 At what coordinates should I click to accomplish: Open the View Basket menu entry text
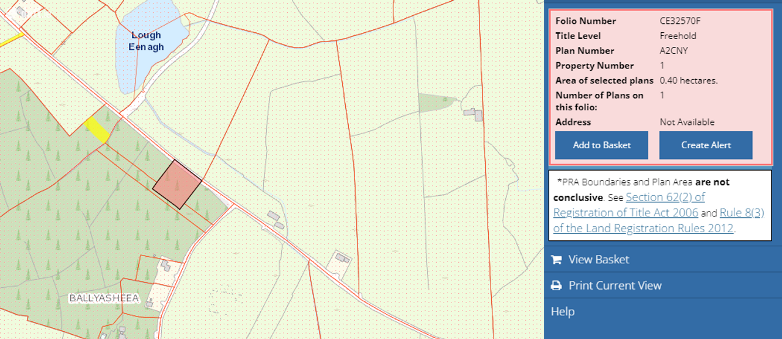coord(599,260)
